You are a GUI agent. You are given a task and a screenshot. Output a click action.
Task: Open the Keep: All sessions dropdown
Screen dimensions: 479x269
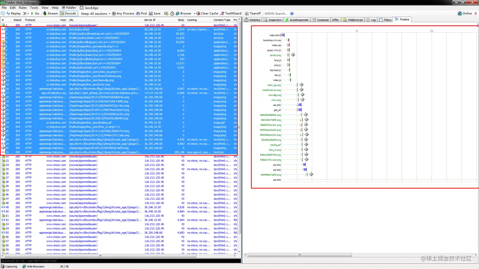95,14
